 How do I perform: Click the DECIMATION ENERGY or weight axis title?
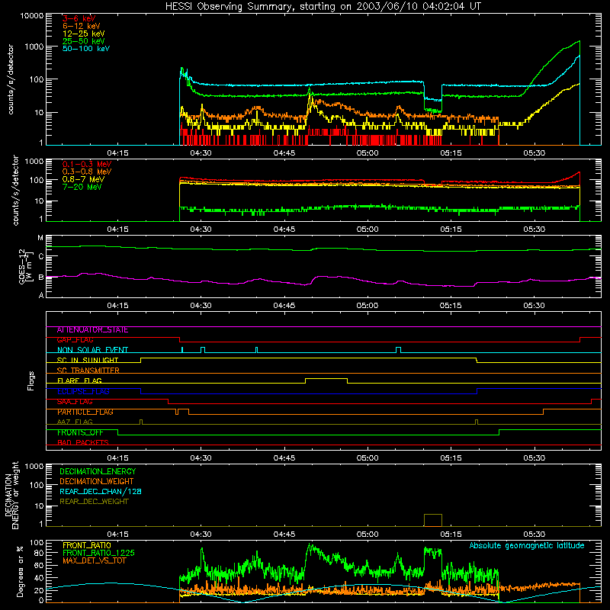click(11, 495)
